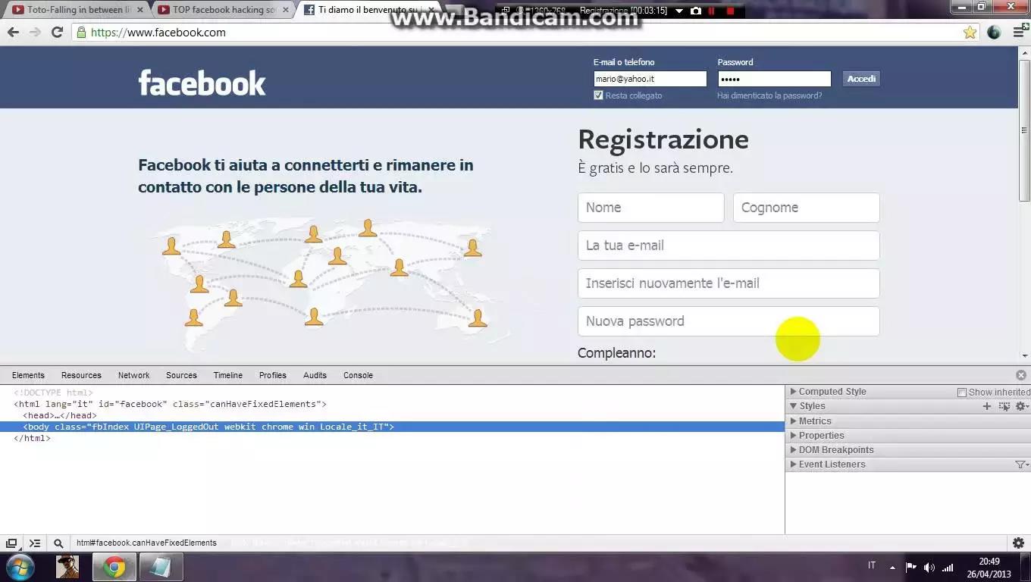The image size is (1031, 582).
Task: Uncheck the 'Resta collegato' checkbox
Action: [x=598, y=95]
